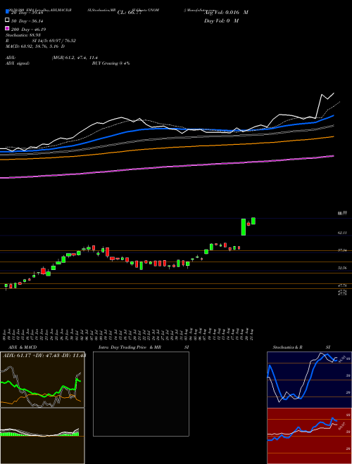The image size is (352, 464).
Task: Click the magenta 200 Day legend swatch
Action: 8,28
